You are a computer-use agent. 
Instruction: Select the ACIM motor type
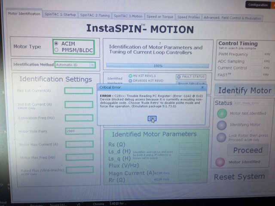pos(56,43)
